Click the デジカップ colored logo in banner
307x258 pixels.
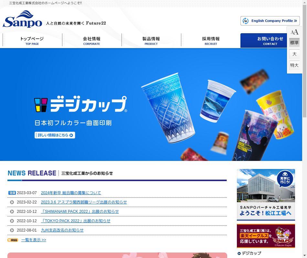(41, 105)
